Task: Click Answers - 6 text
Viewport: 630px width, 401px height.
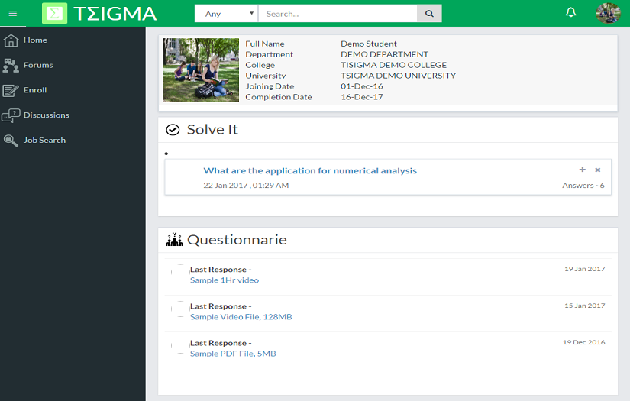Action: tap(583, 186)
